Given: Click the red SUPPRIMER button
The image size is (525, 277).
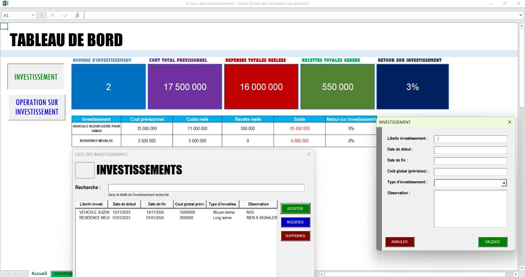Looking at the screenshot, I should pyautogui.click(x=295, y=236).
